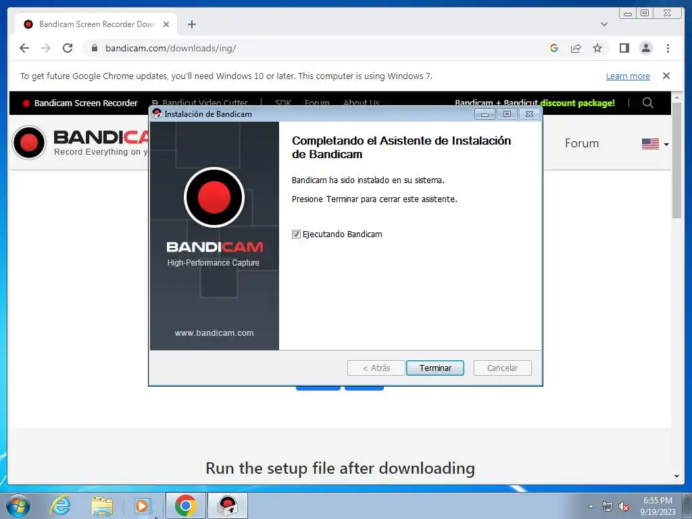Click network tray icon

click(608, 506)
